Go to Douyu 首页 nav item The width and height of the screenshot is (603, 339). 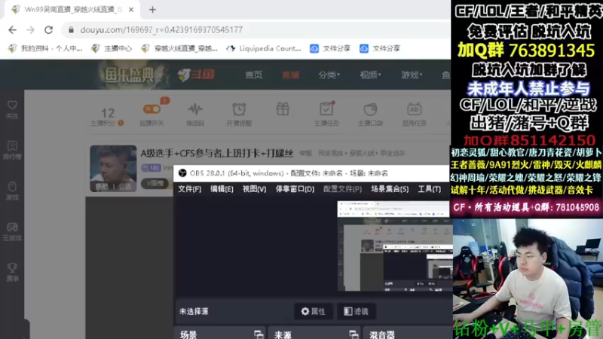[254, 75]
